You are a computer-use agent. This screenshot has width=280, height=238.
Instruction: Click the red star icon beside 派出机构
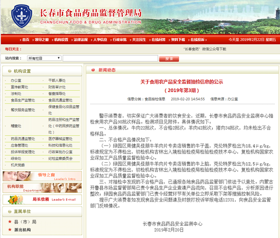pyautogui.click(x=10, y=230)
